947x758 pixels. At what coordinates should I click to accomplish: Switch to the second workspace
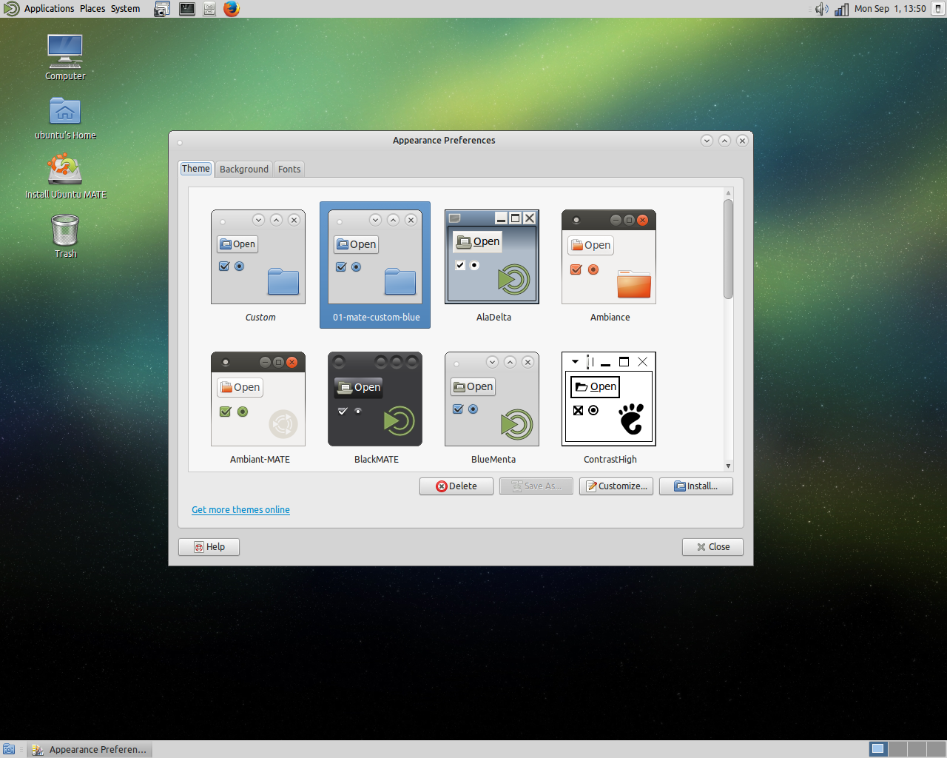pyautogui.click(x=897, y=749)
